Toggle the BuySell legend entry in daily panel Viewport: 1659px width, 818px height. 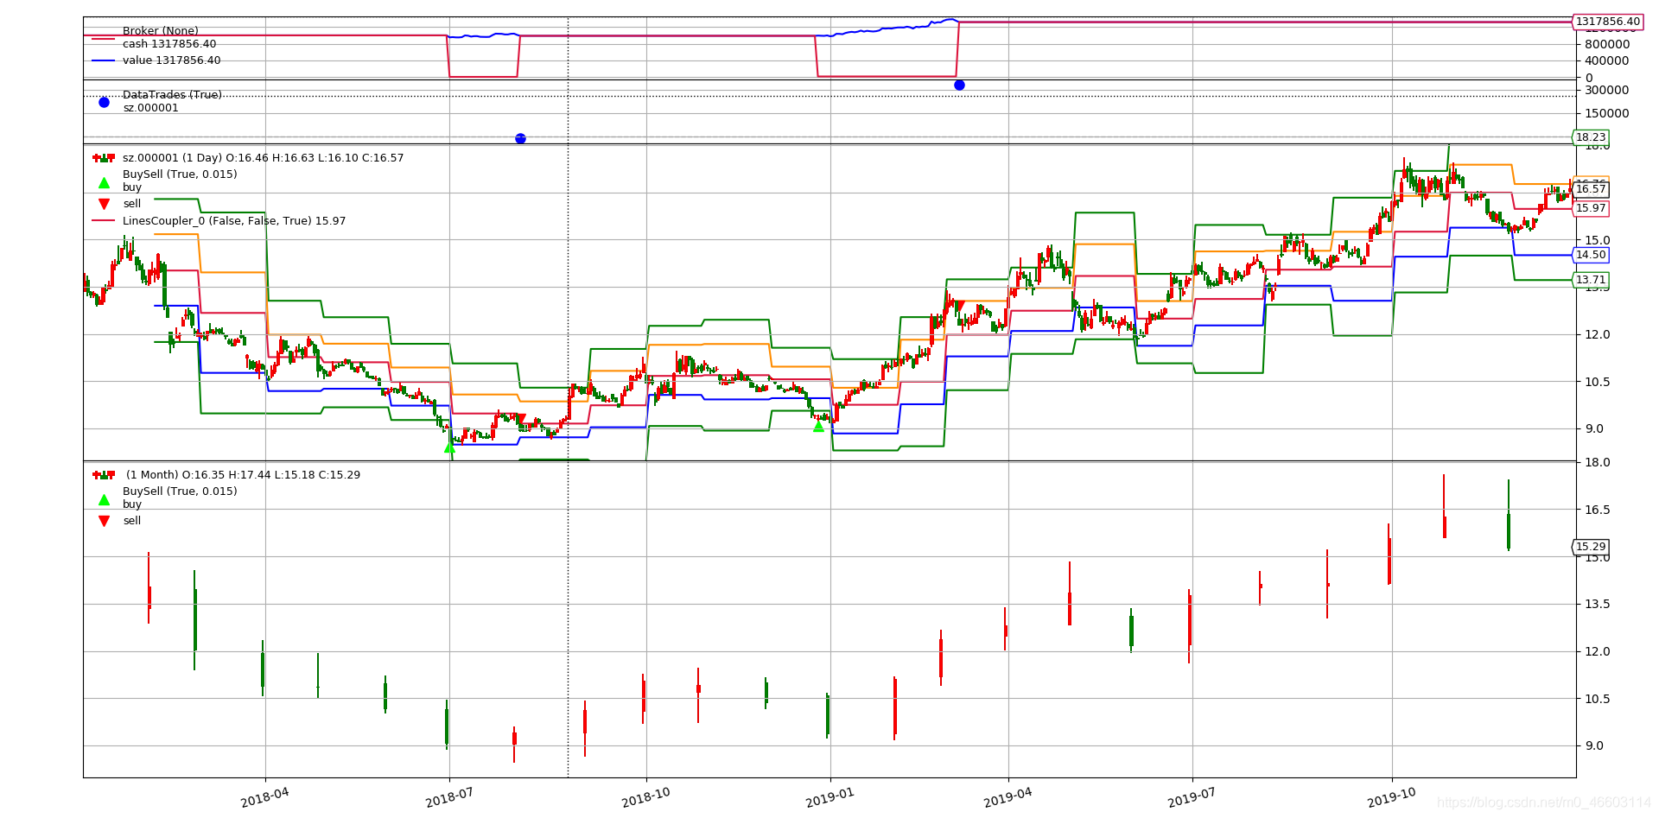click(180, 174)
